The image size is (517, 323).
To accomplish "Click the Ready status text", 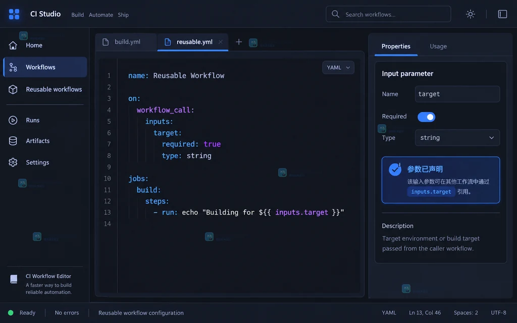I will coord(27,313).
